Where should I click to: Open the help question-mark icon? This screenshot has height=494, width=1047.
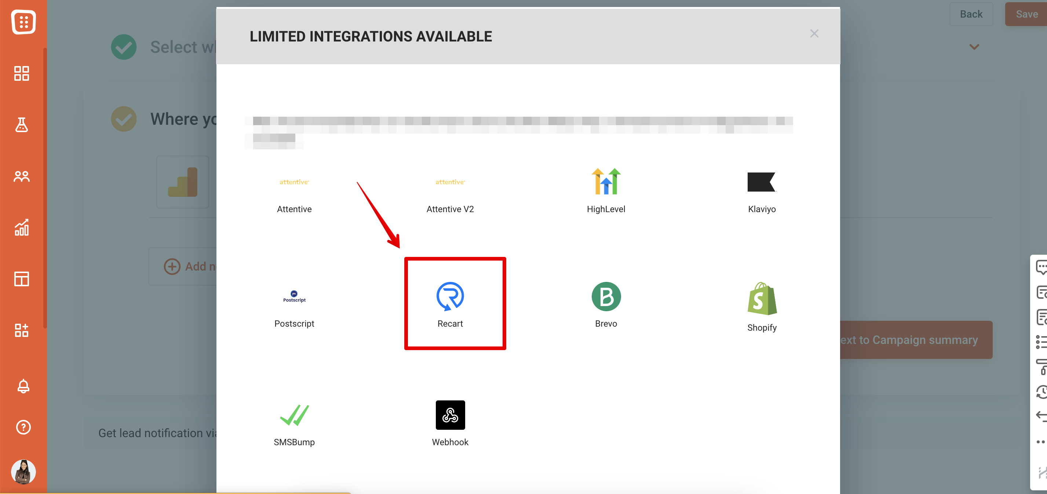tap(23, 427)
